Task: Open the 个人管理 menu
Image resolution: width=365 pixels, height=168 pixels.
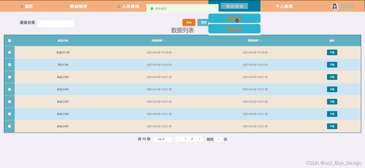Action: click(284, 6)
